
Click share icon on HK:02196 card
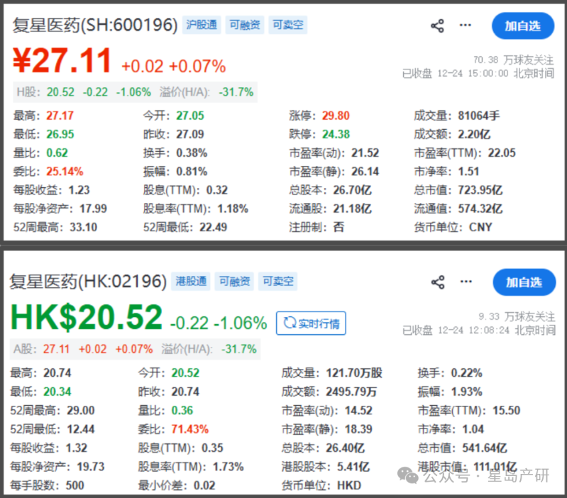pyautogui.click(x=438, y=282)
